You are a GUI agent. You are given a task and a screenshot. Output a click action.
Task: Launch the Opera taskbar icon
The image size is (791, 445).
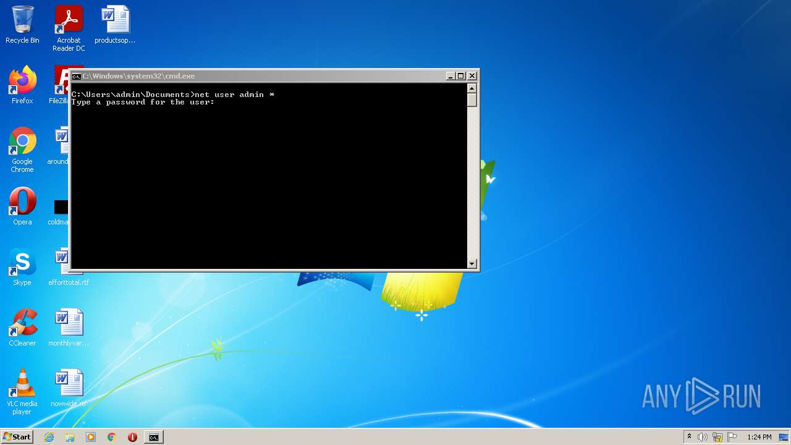tap(132, 437)
